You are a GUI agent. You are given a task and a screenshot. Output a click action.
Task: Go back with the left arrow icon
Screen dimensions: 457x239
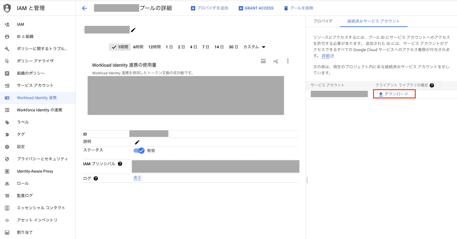[x=85, y=8]
